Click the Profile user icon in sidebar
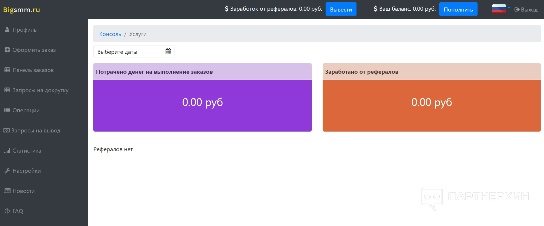The width and height of the screenshot is (544, 226). (x=7, y=30)
